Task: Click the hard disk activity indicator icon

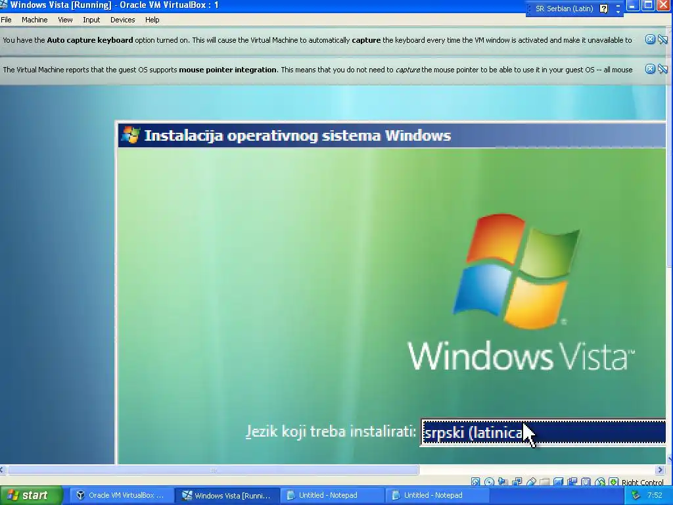Action: point(475,482)
